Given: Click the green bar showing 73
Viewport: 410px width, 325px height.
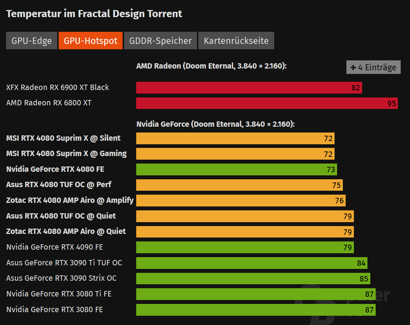Looking at the screenshot, I should [237, 169].
